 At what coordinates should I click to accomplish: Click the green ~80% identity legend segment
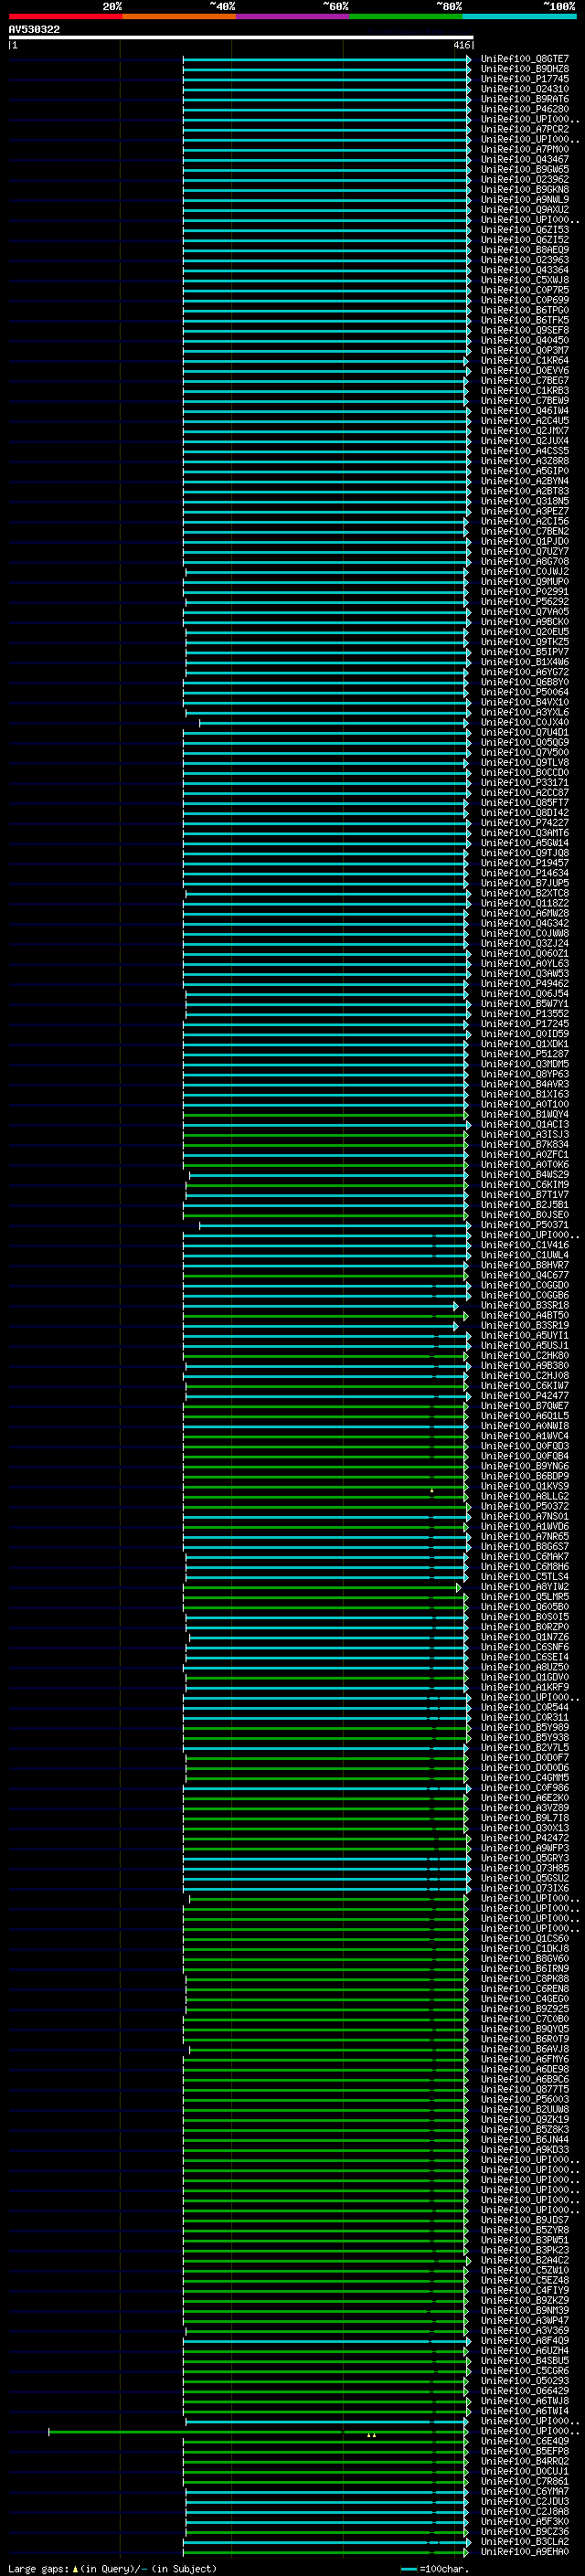click(406, 16)
